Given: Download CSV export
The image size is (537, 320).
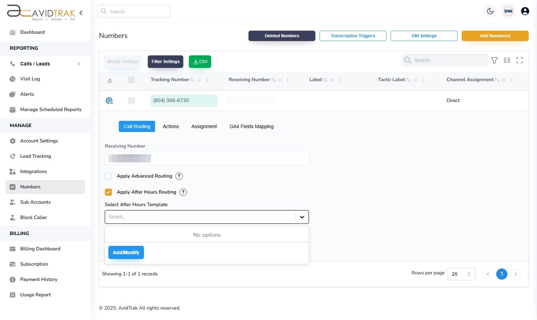Looking at the screenshot, I should click(x=200, y=62).
